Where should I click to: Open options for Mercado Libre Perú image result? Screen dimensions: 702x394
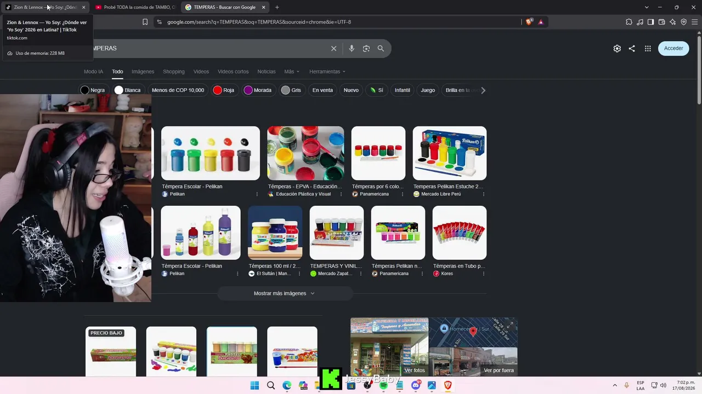pyautogui.click(x=483, y=194)
